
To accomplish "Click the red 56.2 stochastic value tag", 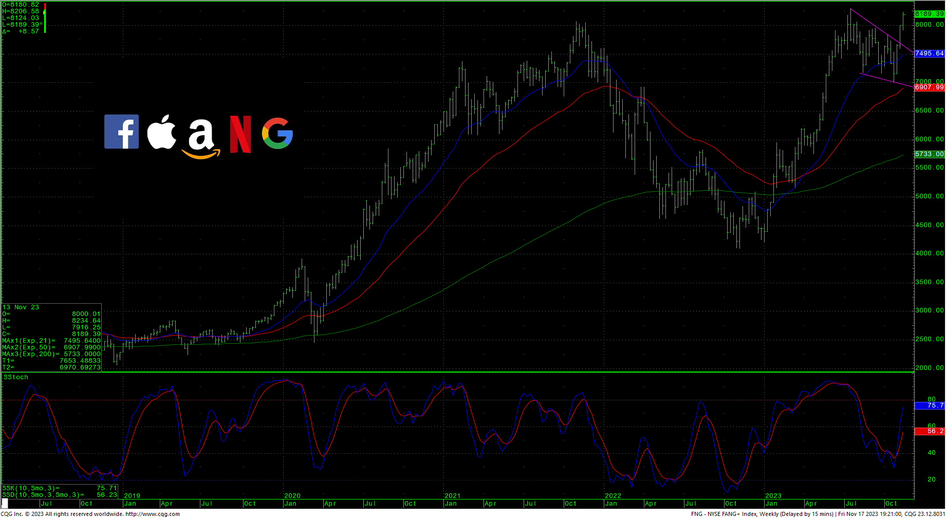I will pos(929,431).
